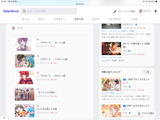Open episode title プロローグ なーくん編
Image resolution: width=160 pixels, height=120 pixels.
[51, 42]
